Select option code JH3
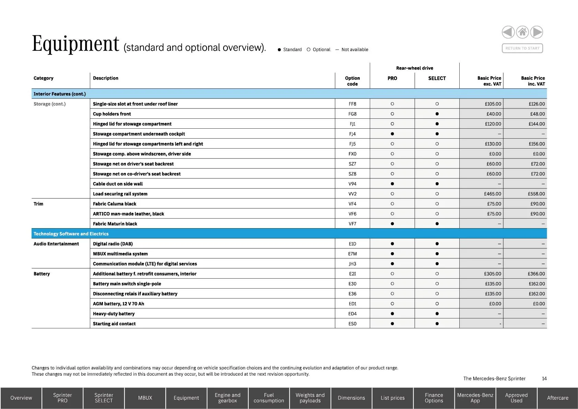Image resolution: width=578 pixels, height=409 pixels. tap(352, 264)
